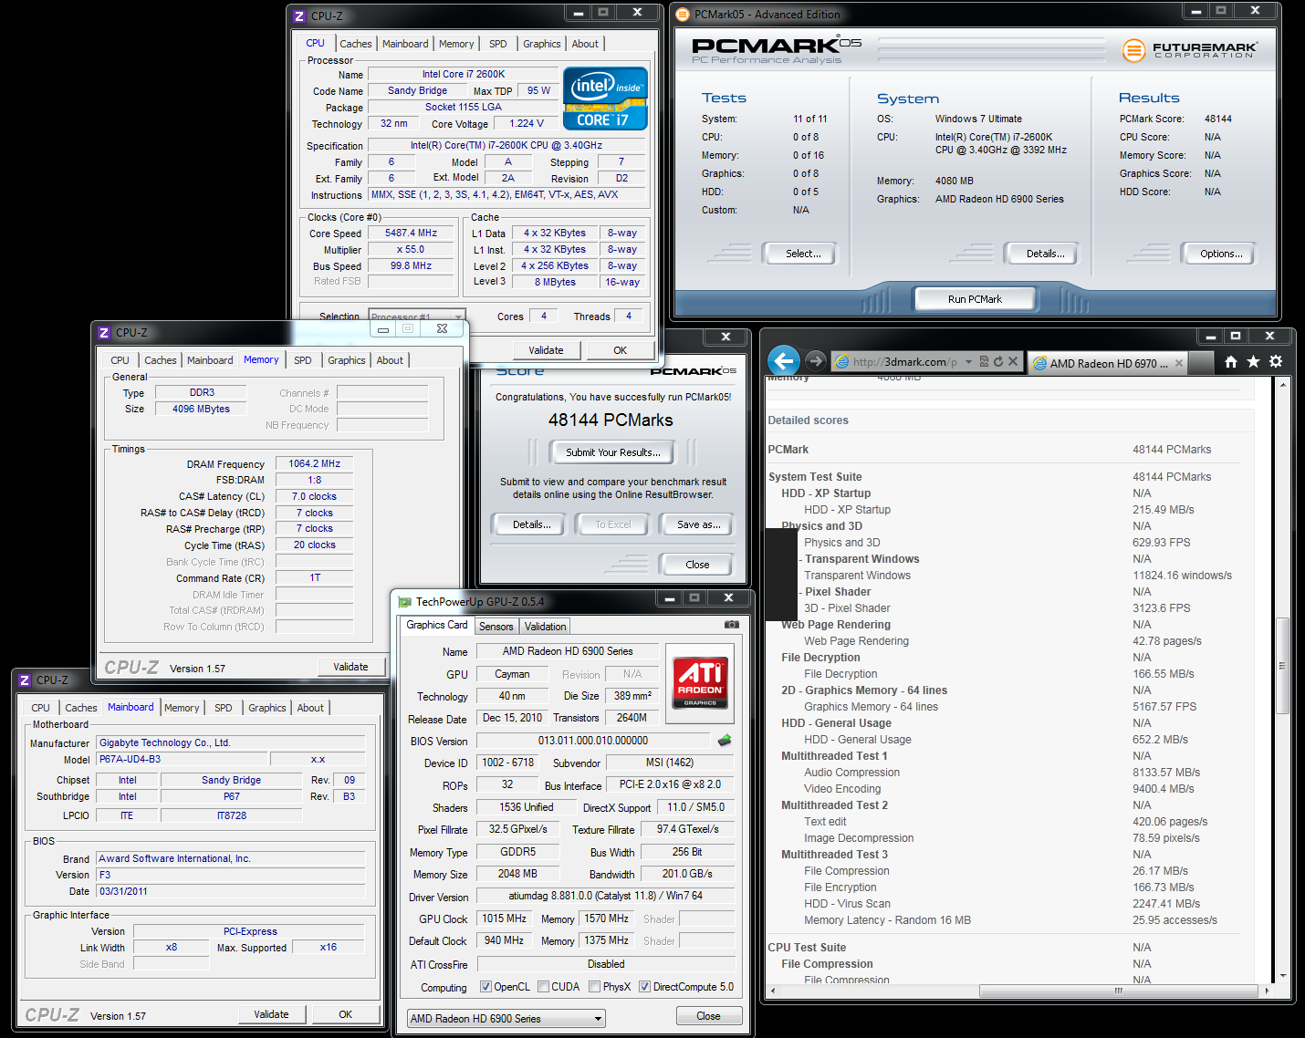Click the browser scrollbar down arrow

pos(1282,976)
